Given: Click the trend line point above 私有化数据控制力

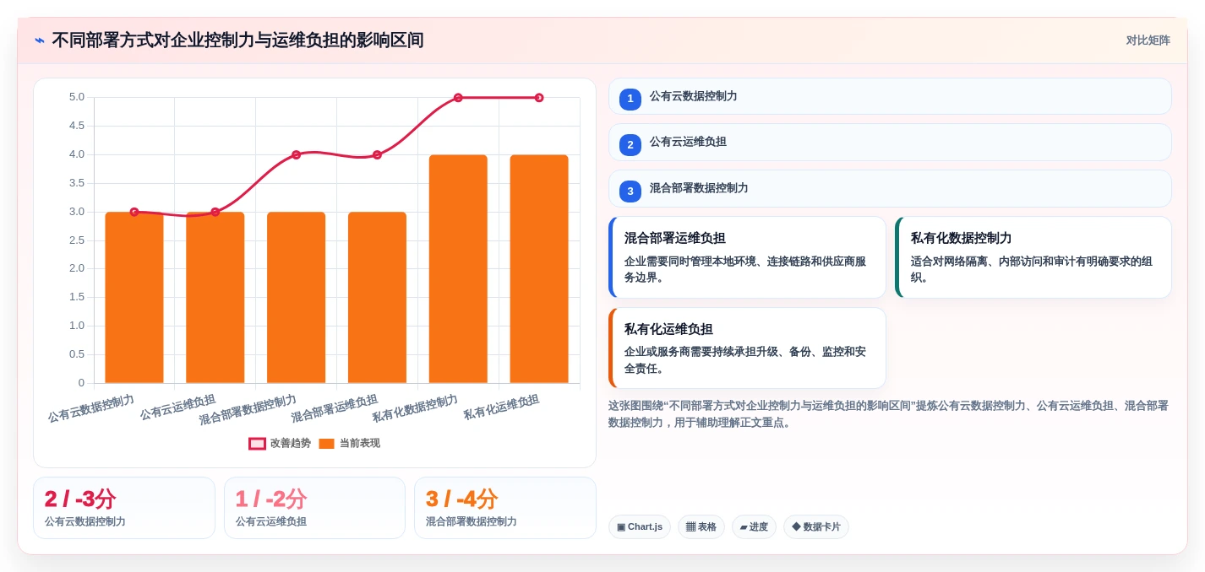Looking at the screenshot, I should [458, 98].
